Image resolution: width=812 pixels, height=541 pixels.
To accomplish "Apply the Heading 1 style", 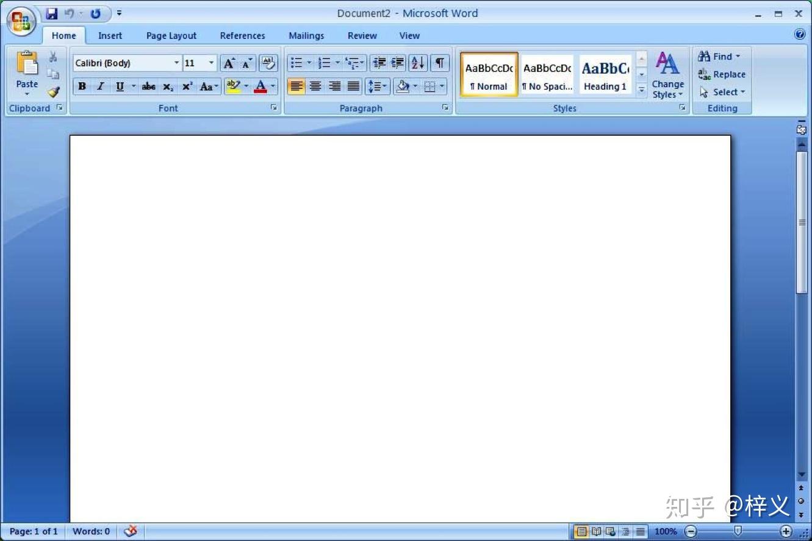I will click(605, 75).
